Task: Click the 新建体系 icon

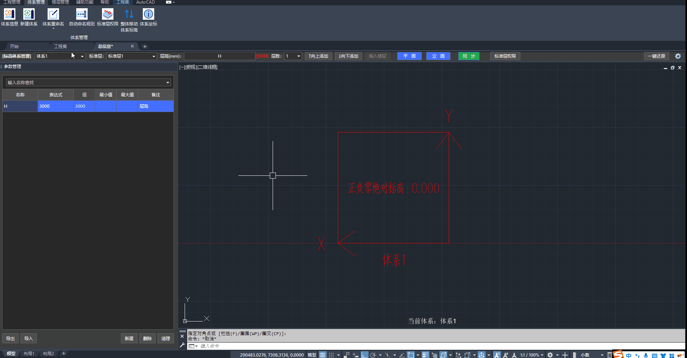Action: [29, 14]
